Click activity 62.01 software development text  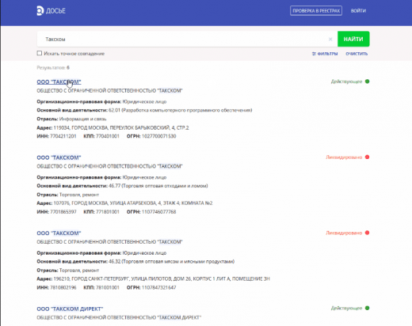tap(181, 110)
